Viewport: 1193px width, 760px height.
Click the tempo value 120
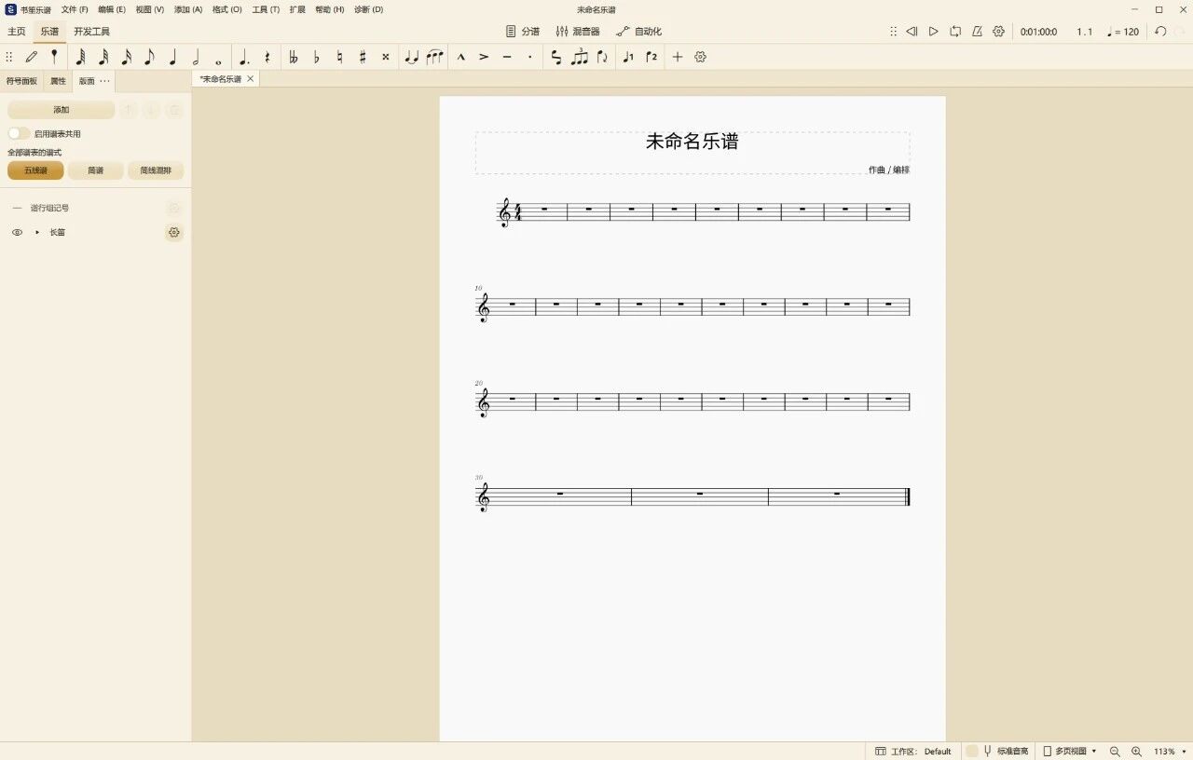pyautogui.click(x=1123, y=32)
